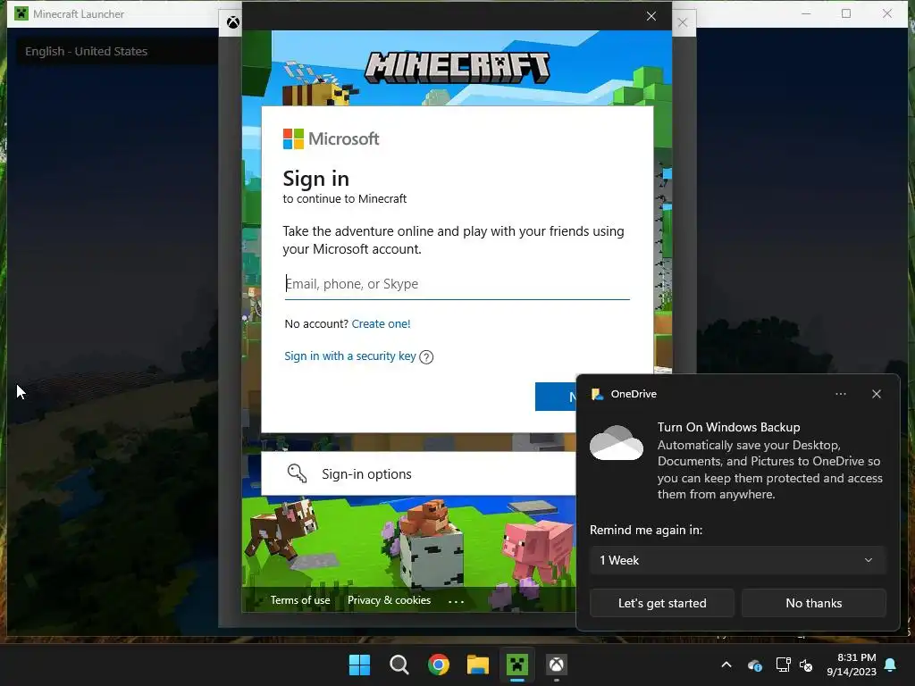Screen dimensions: 915x686
Task: Open the security key help question mark
Action: 426,357
